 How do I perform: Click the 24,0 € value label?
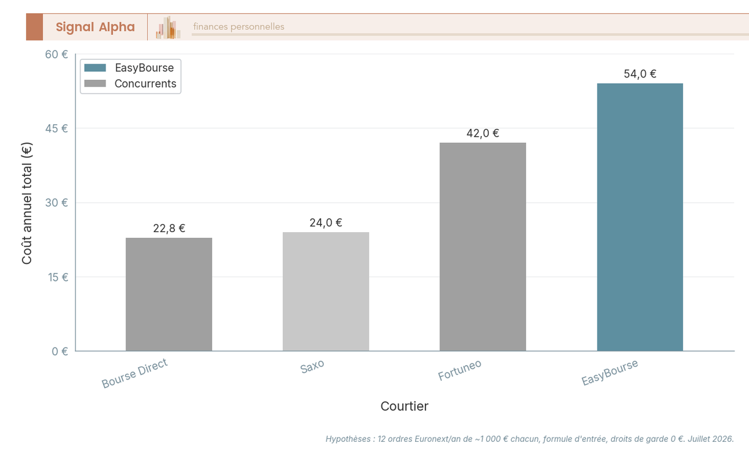(326, 223)
